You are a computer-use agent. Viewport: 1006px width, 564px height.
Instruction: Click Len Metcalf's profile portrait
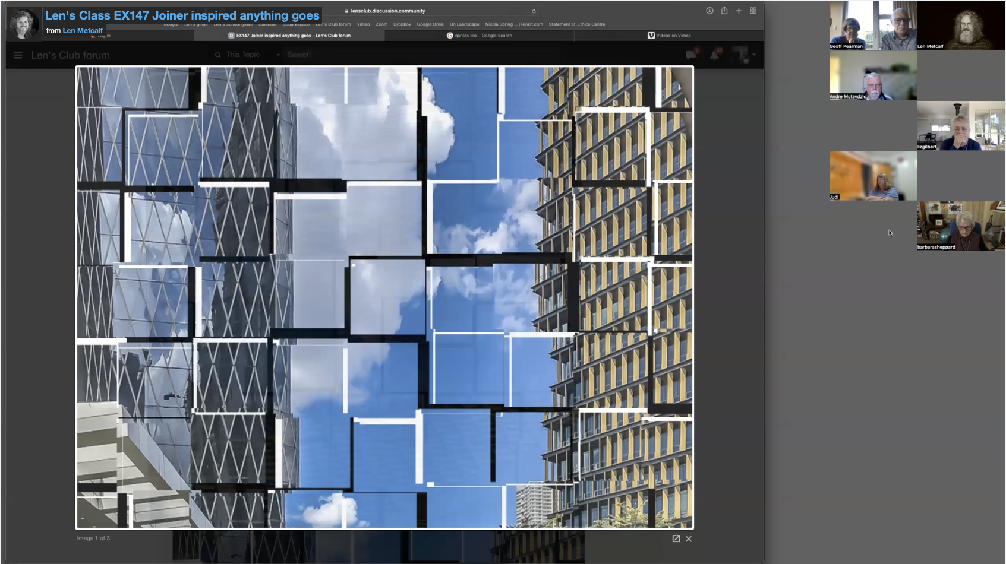23,24
